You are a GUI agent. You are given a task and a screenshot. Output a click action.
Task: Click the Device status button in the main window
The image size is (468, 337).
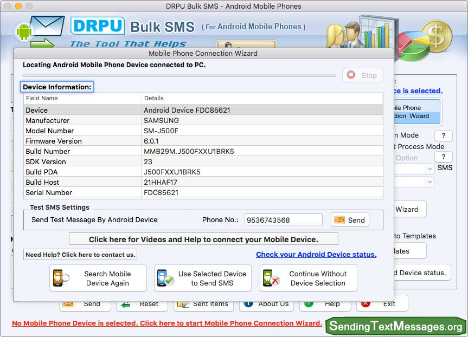coord(422,273)
